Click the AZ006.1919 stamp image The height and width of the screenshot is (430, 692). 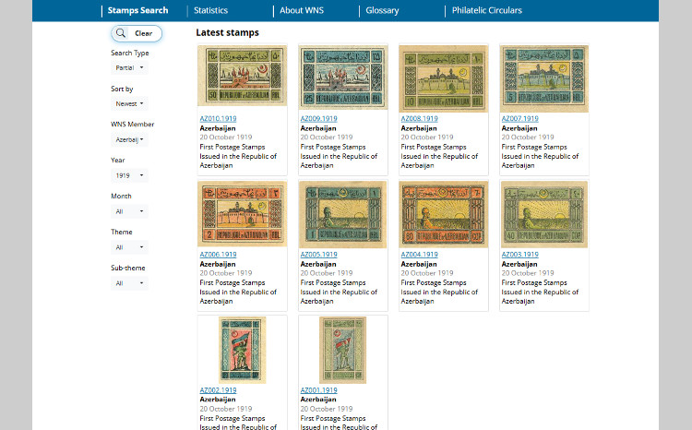pos(242,214)
